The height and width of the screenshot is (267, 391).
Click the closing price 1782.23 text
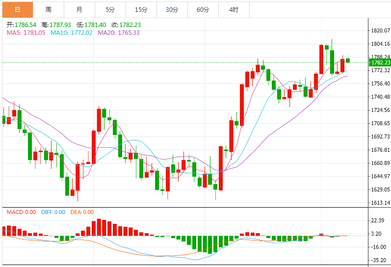[130, 25]
